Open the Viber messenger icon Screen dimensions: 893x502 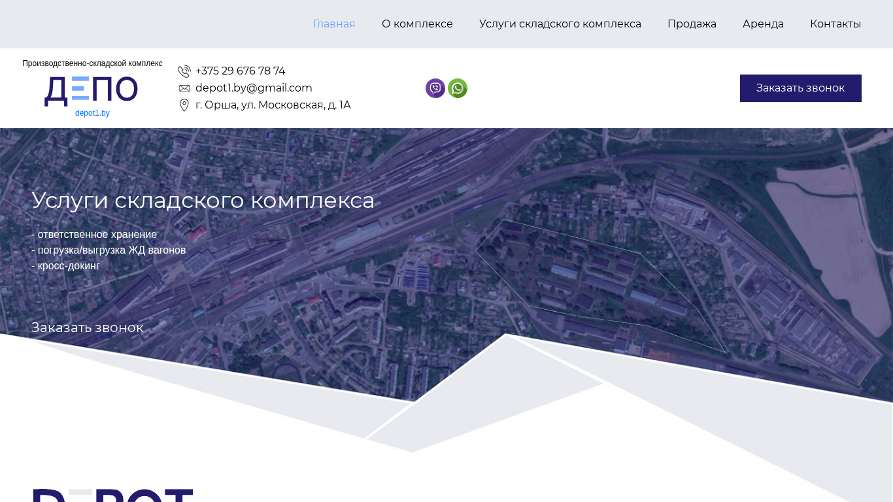(x=435, y=88)
